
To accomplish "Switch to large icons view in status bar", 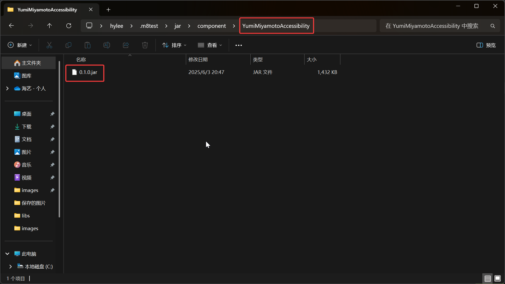I will 497,278.
